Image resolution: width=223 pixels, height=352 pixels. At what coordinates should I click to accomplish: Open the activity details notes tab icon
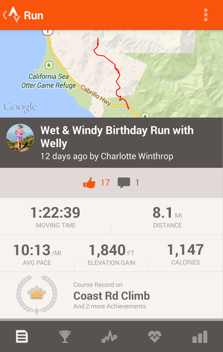pyautogui.click(x=22, y=336)
